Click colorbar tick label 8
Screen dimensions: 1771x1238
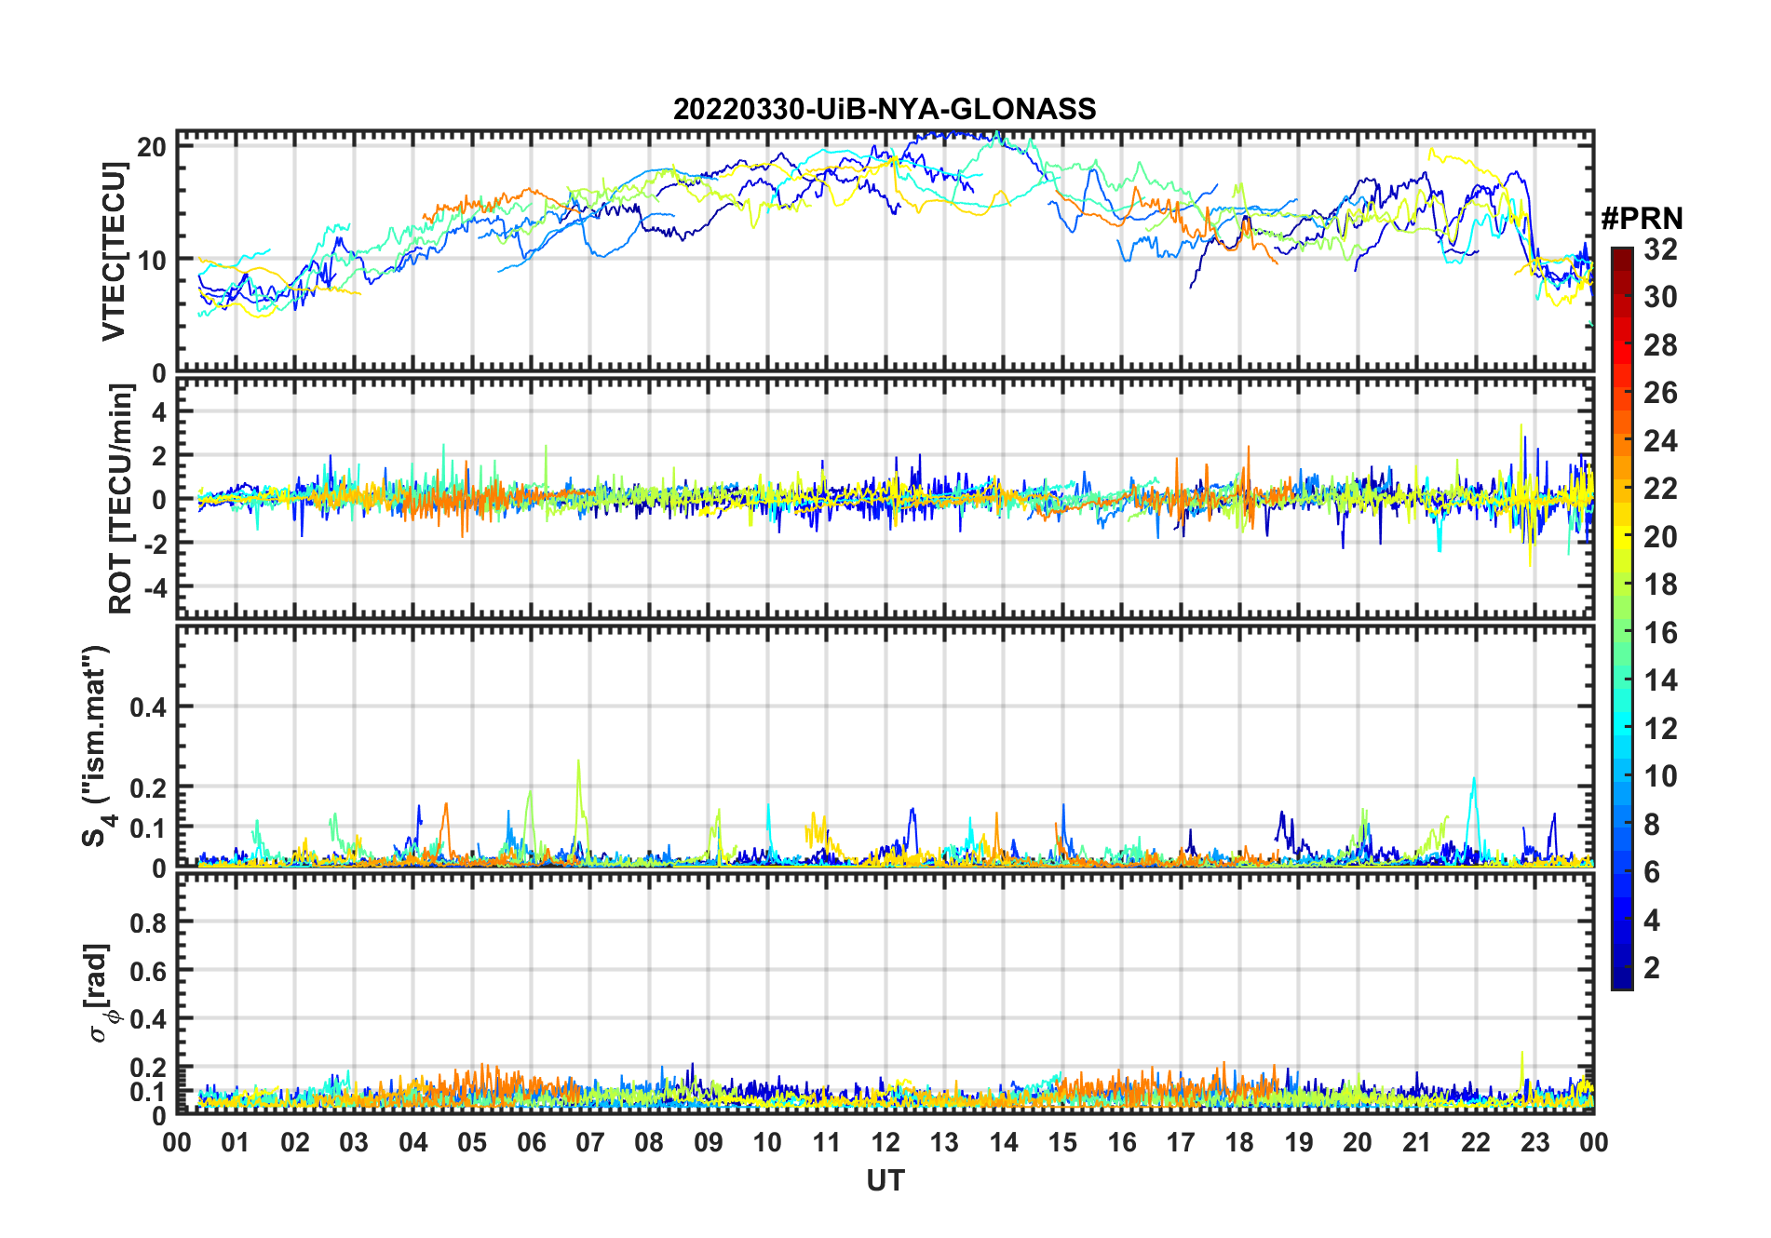tap(1652, 824)
